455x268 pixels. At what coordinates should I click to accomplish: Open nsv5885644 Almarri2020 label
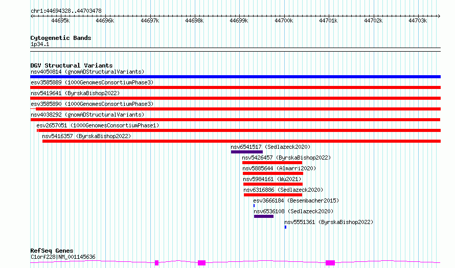pyautogui.click(x=279, y=168)
